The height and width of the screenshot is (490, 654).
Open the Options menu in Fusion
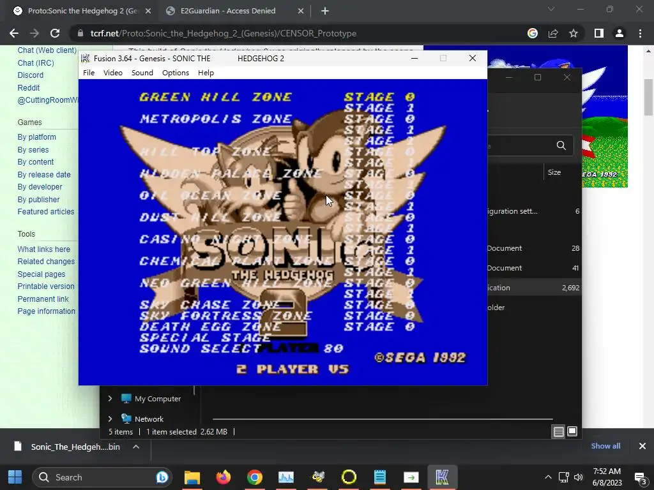(176, 73)
